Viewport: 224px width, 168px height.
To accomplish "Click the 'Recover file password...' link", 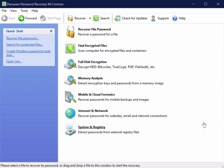I will [x=22, y=38].
